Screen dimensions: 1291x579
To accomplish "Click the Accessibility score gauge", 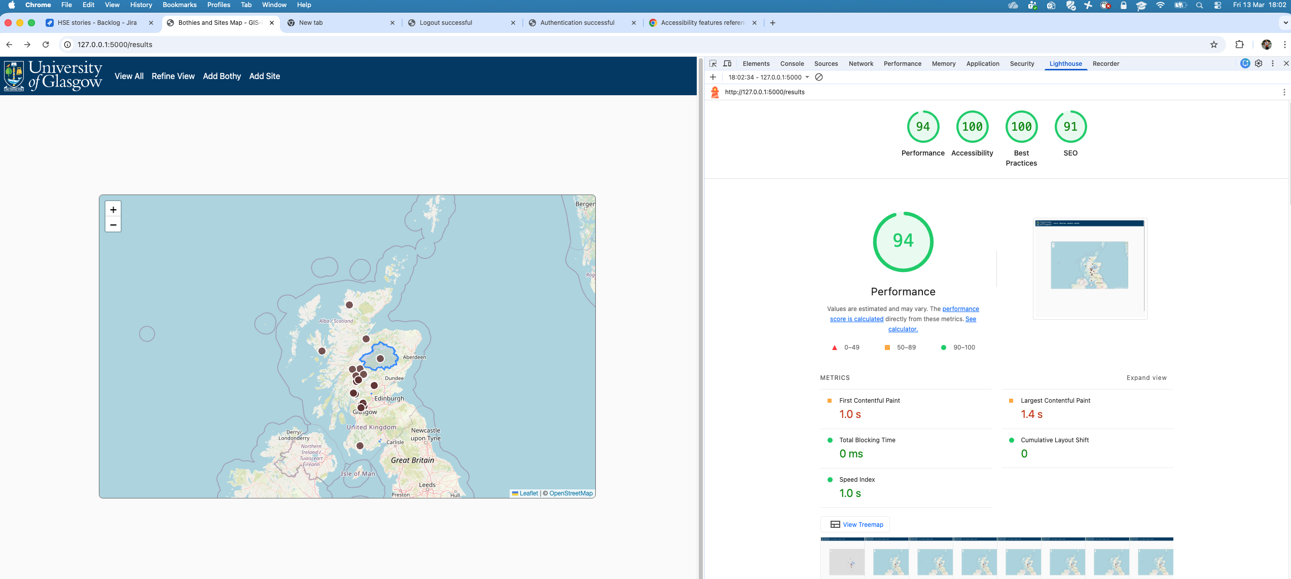I will click(x=972, y=127).
